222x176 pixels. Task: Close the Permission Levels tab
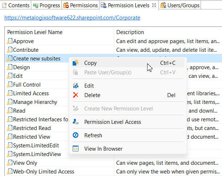(154, 5)
